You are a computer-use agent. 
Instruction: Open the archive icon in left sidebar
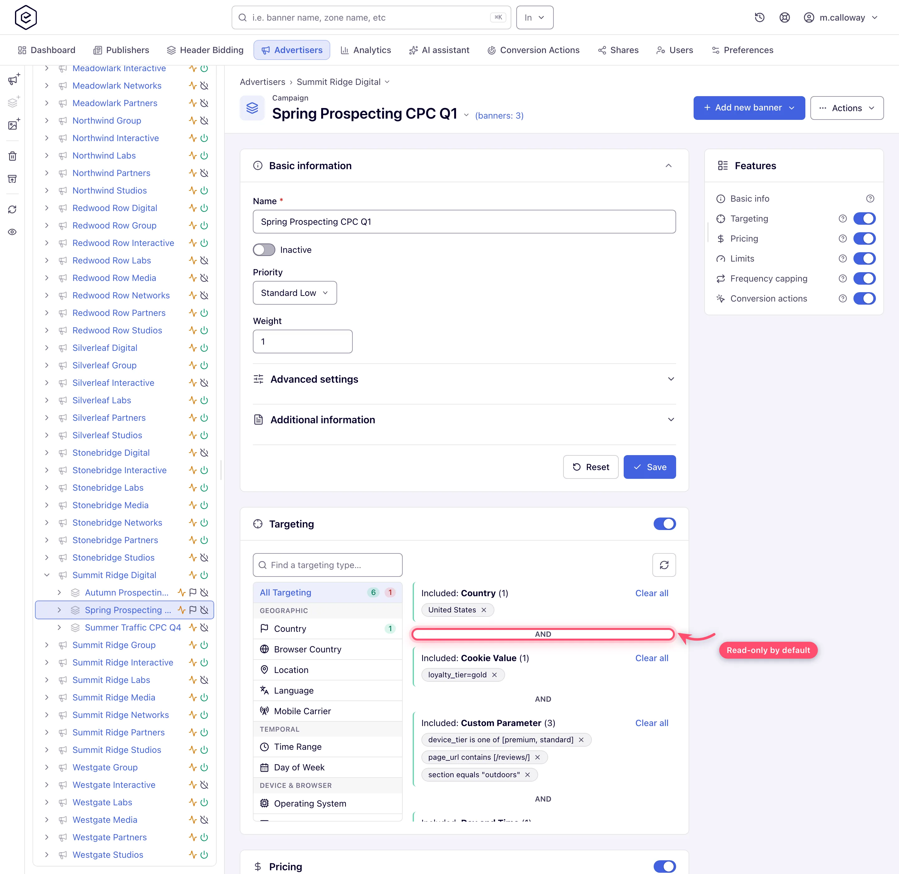[x=12, y=179]
